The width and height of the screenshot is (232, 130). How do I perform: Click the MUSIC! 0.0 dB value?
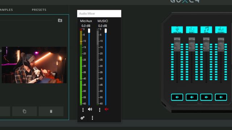(103, 26)
